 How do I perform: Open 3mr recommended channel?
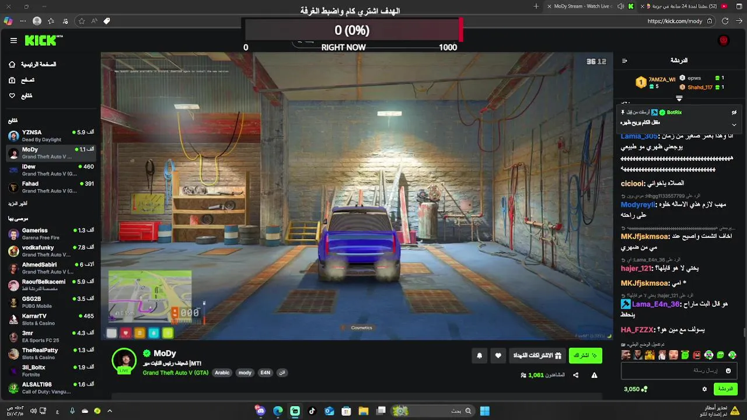click(51, 337)
